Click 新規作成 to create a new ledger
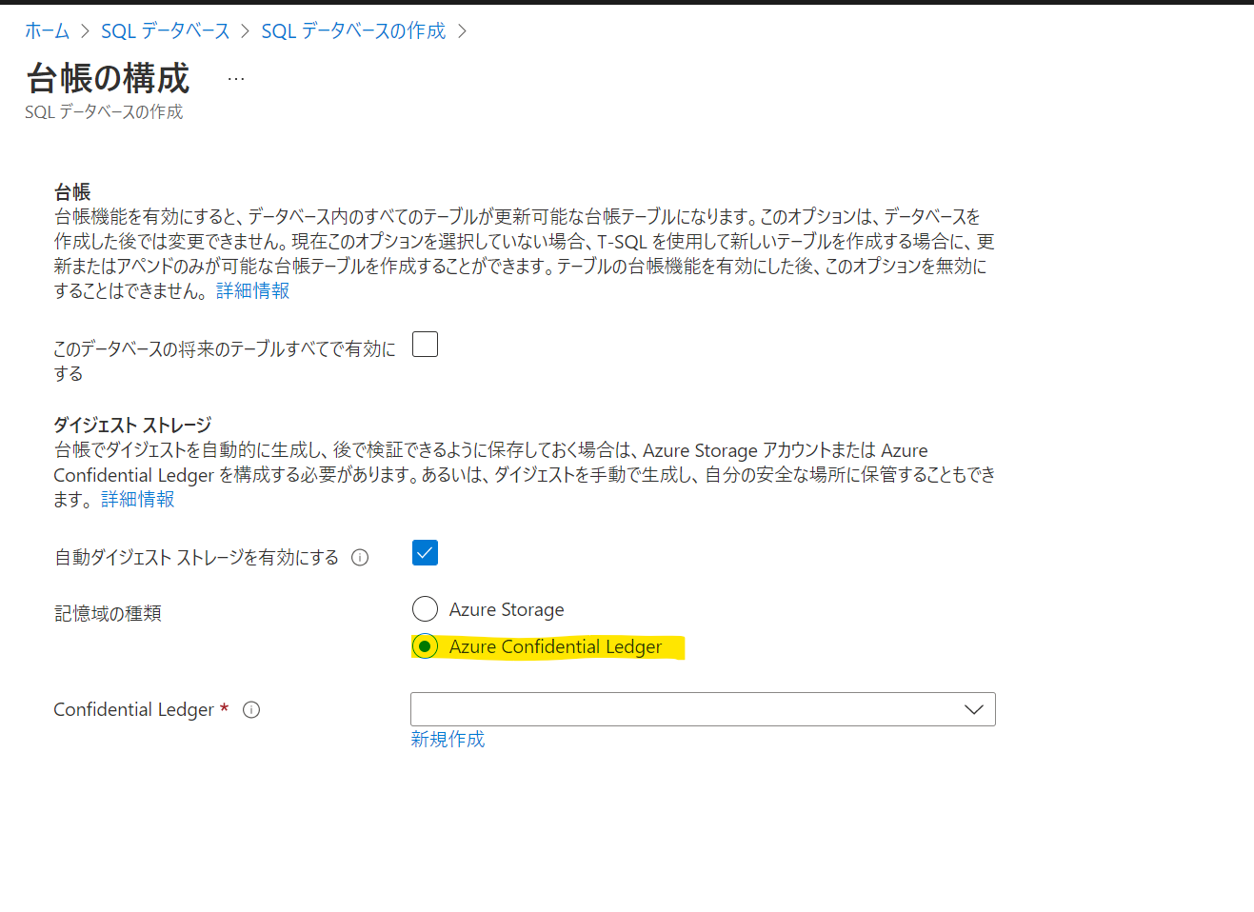Screen dimensions: 1254x912 tap(448, 739)
